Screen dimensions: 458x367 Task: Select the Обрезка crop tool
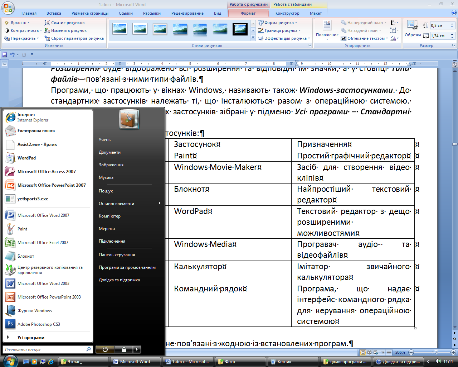(x=413, y=29)
